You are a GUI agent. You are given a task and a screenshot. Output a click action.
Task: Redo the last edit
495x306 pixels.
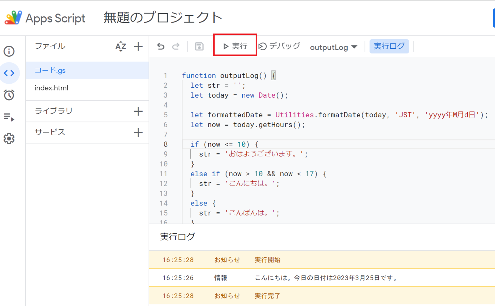click(x=176, y=46)
